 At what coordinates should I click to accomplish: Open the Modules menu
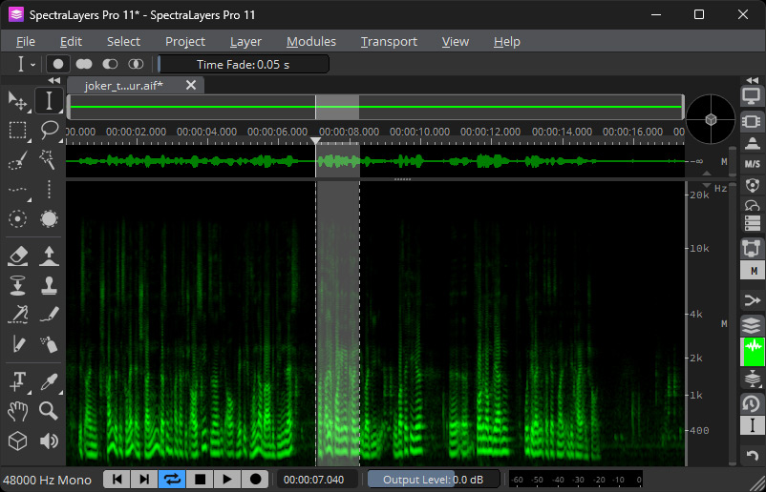(310, 41)
